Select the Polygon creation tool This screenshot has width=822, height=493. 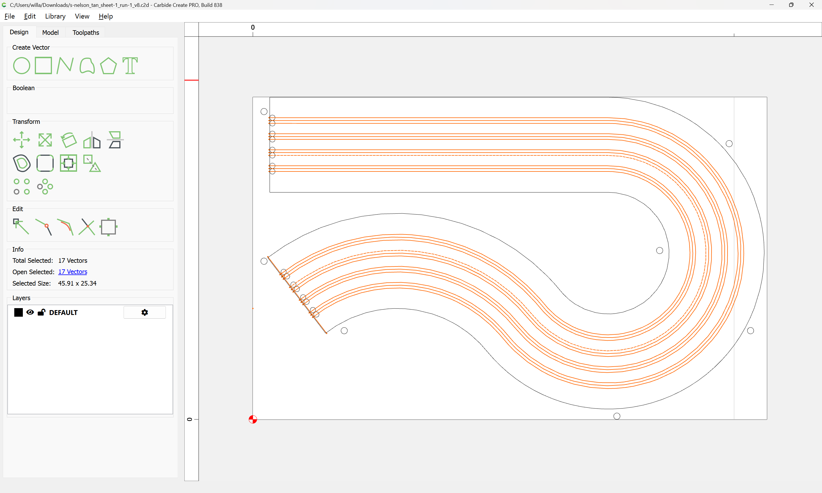click(x=108, y=65)
